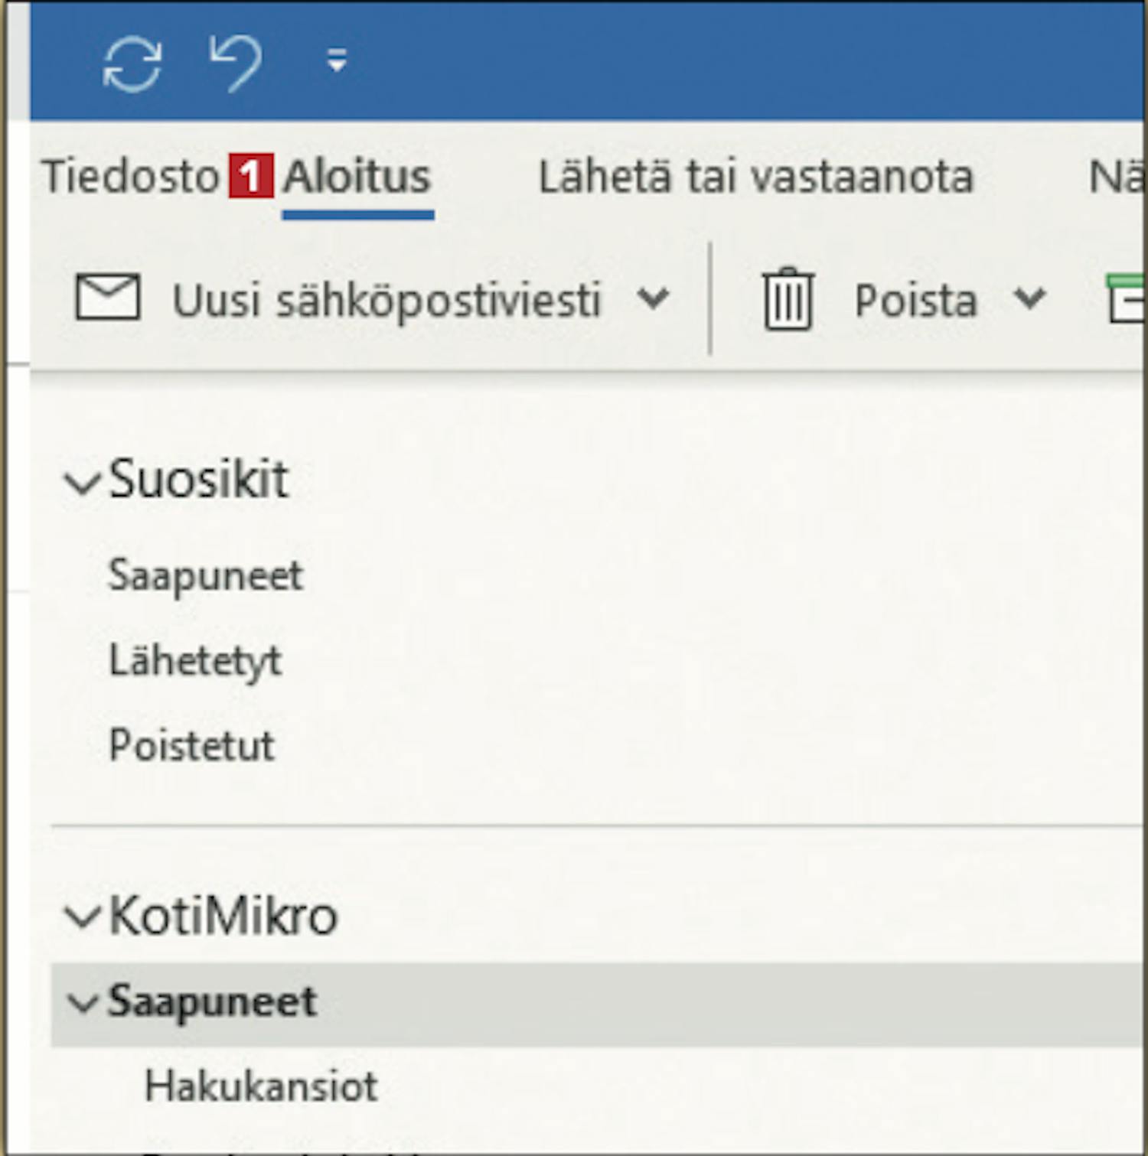Click the Undo arrow icon

[x=236, y=63]
